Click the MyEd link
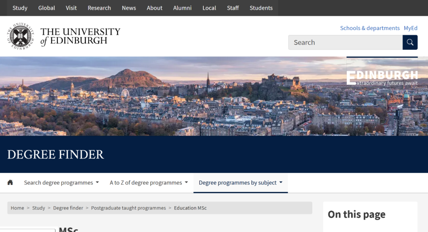This screenshot has height=232, width=428. [411, 28]
